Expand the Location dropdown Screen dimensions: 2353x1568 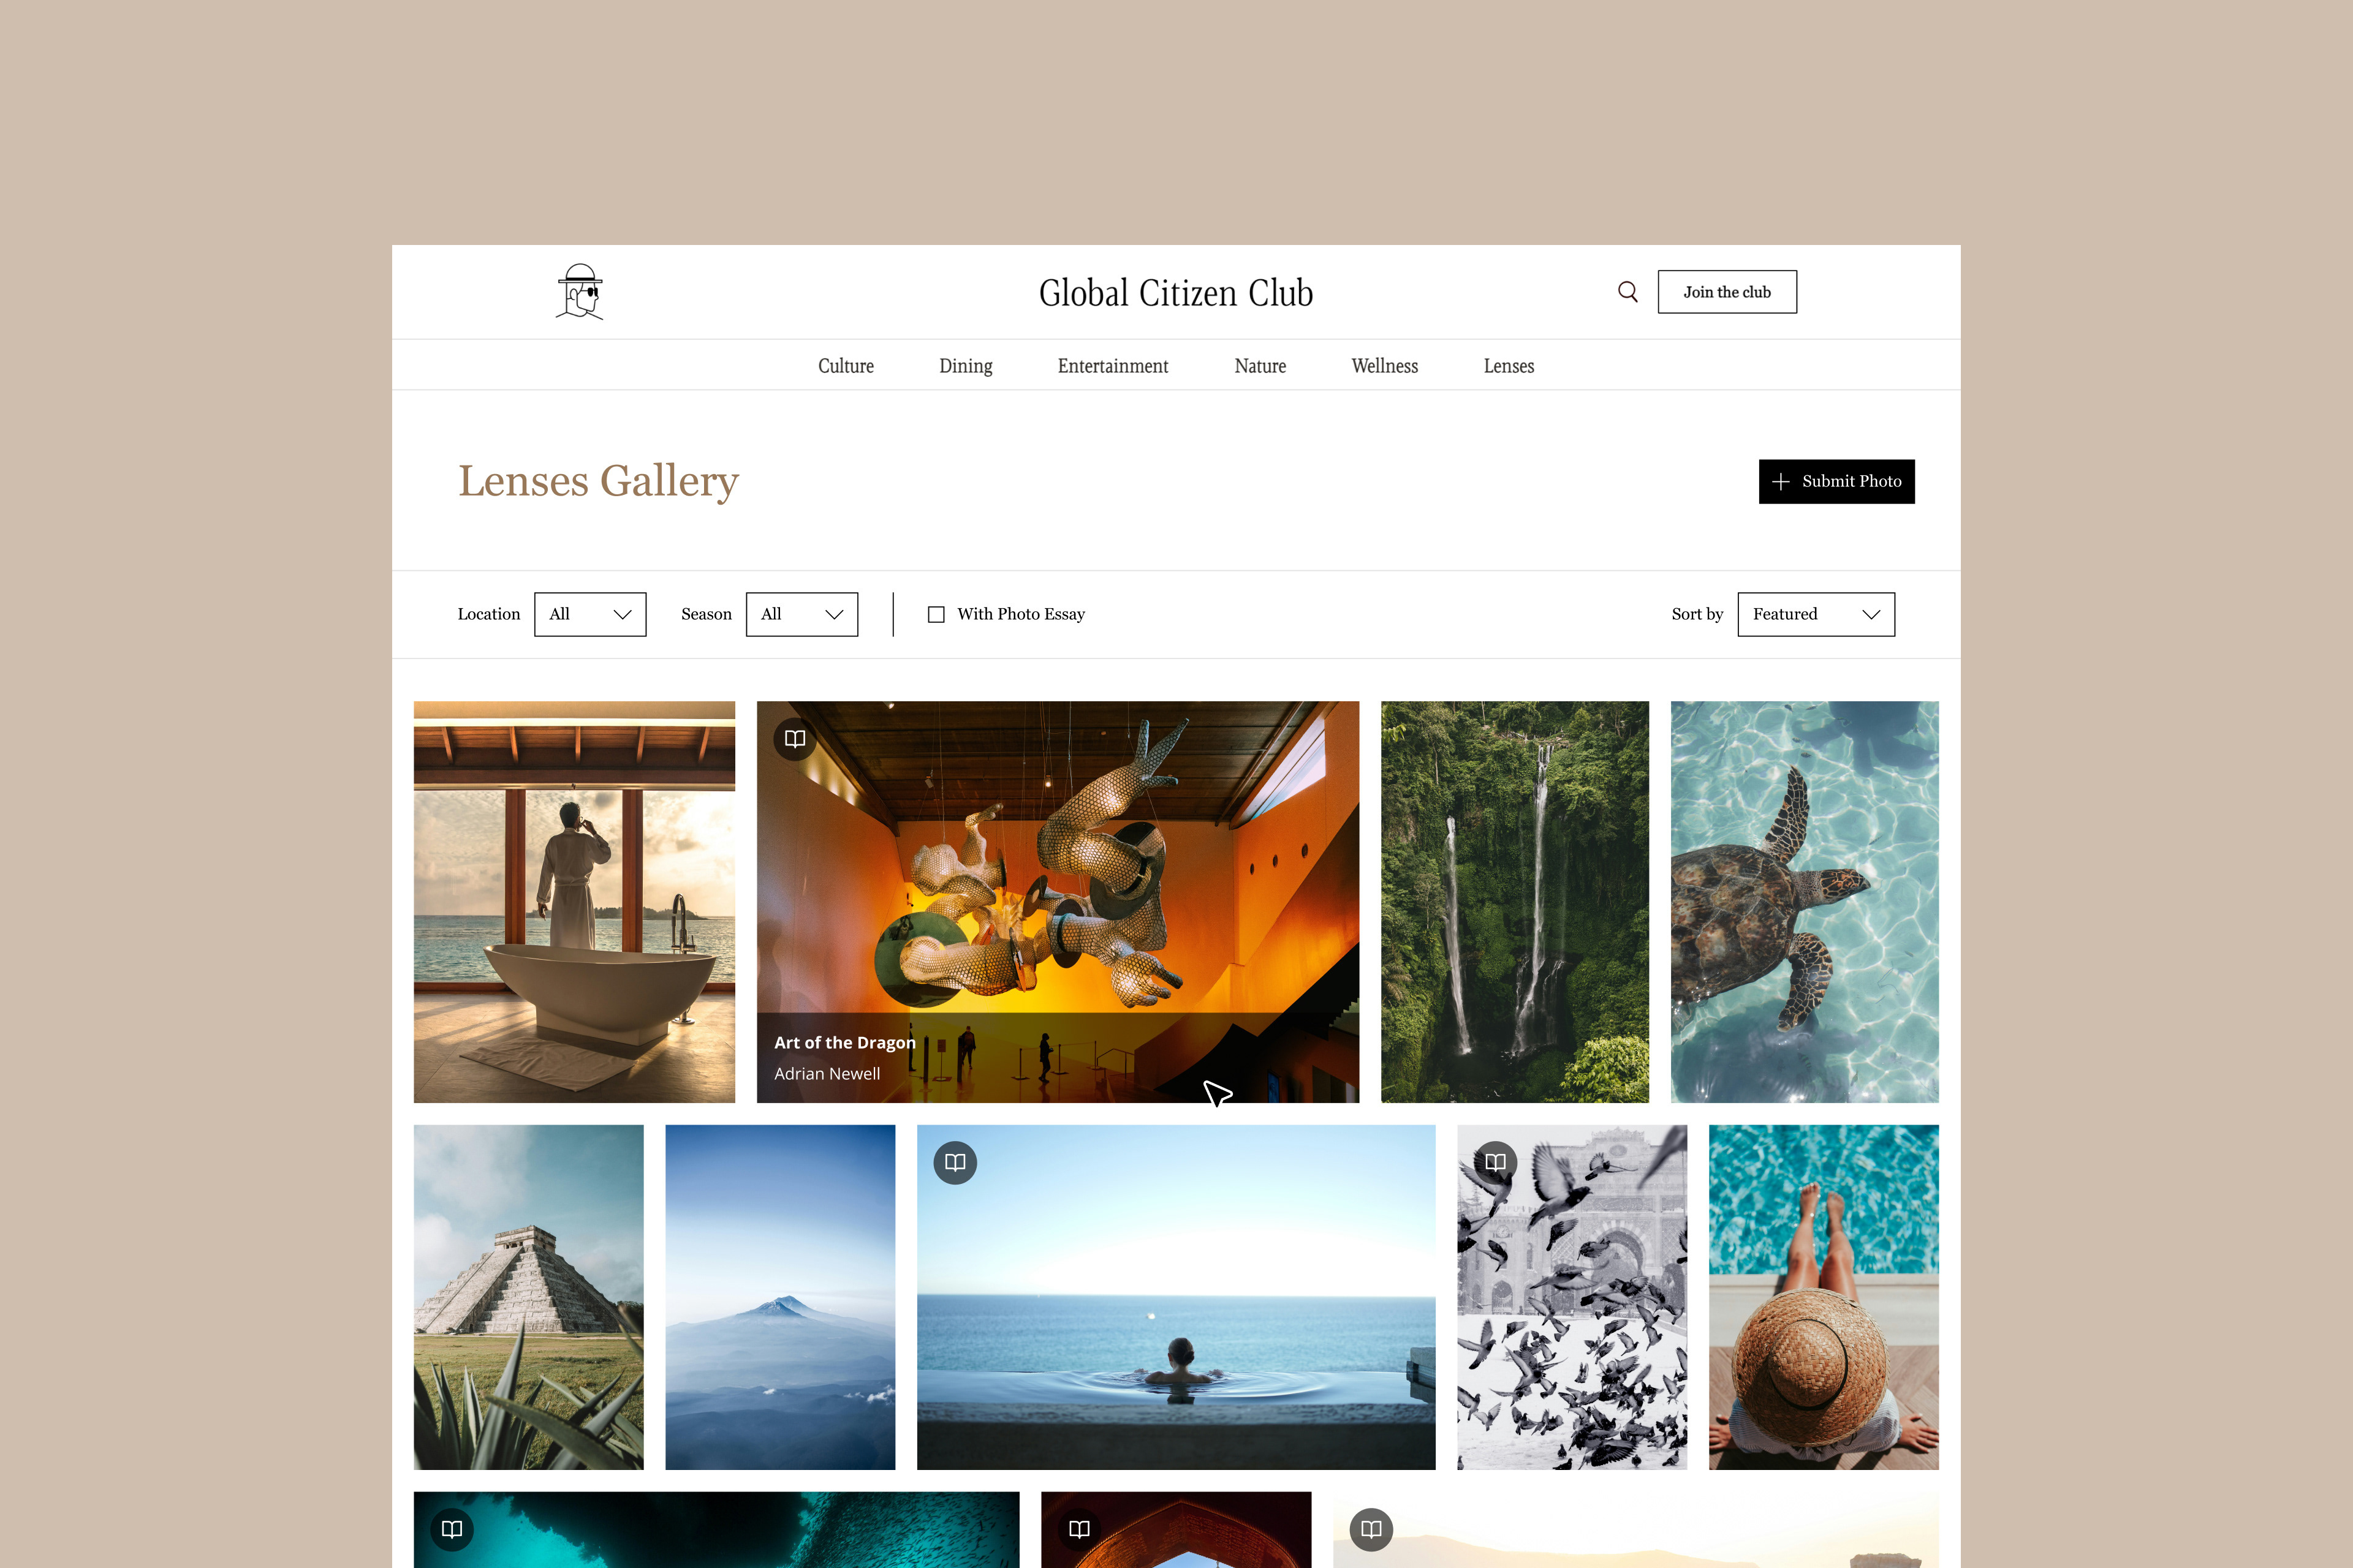[590, 614]
